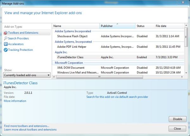Close the Manage Add-ons window
Screen dimensions: 190x136
click(x=183, y=3)
